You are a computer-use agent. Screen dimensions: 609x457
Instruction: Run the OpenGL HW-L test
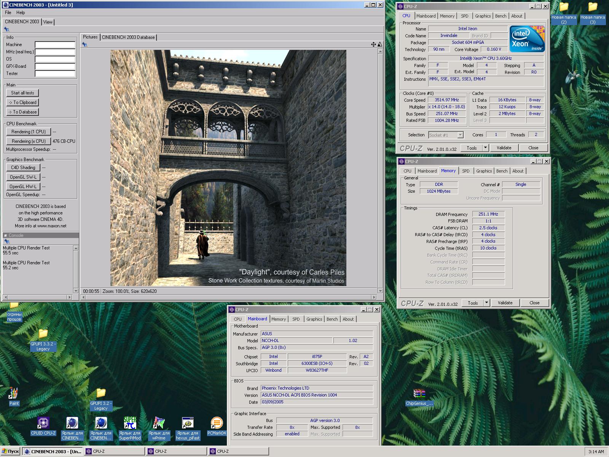tap(23, 187)
